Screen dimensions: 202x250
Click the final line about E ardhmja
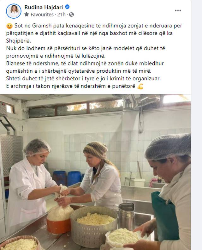75,86
